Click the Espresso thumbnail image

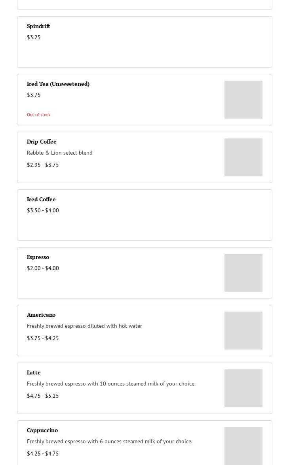click(243, 273)
